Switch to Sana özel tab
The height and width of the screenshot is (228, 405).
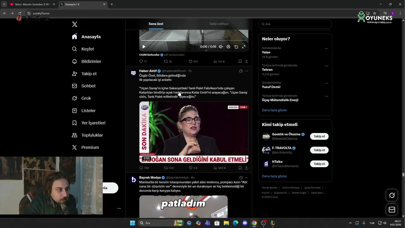click(156, 24)
